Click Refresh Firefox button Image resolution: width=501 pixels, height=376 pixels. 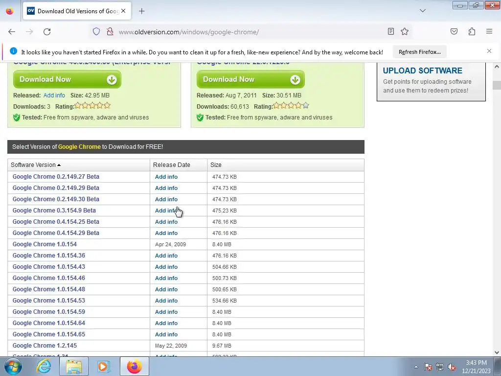[x=419, y=52]
